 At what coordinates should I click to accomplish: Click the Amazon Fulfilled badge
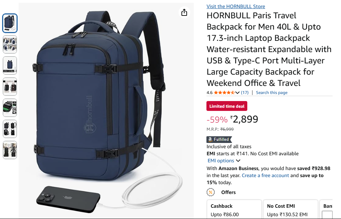[219, 139]
